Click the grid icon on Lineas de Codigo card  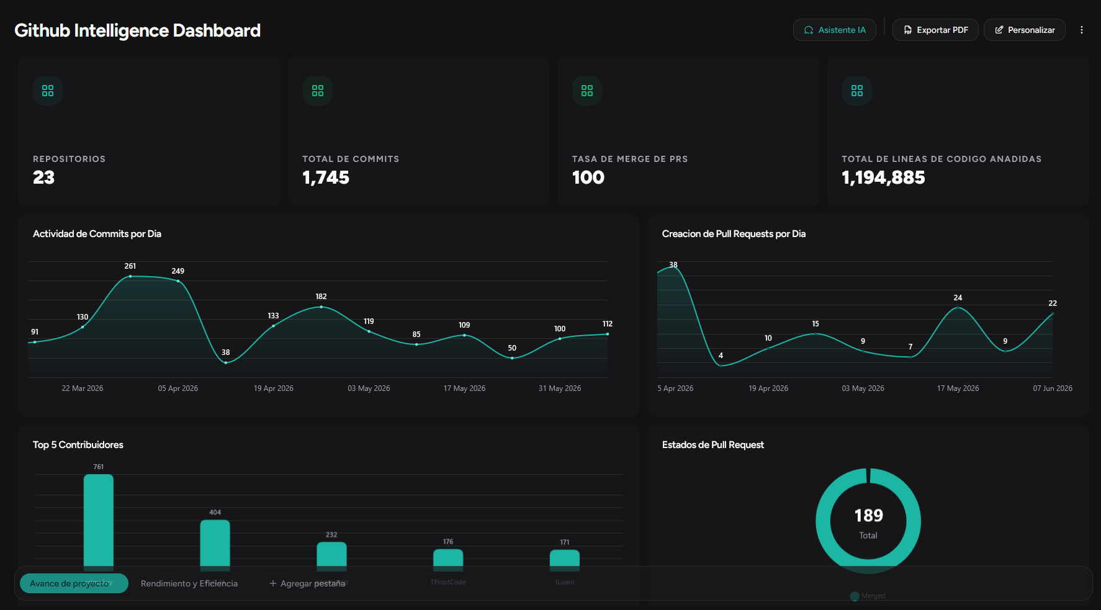[857, 91]
